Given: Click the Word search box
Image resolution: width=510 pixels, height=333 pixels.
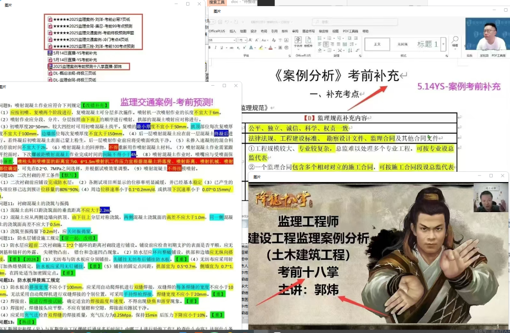Looking at the screenshot, I should 355,22.
